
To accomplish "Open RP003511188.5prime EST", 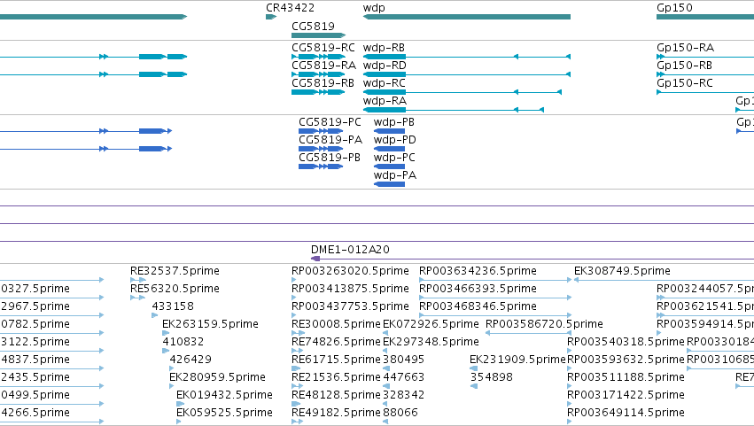I will click(x=626, y=377).
